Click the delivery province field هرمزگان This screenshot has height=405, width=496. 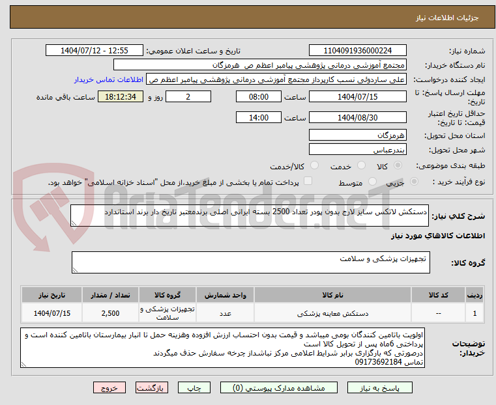tap(357, 135)
